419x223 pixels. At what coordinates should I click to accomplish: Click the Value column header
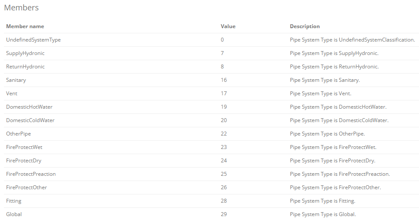tap(228, 26)
